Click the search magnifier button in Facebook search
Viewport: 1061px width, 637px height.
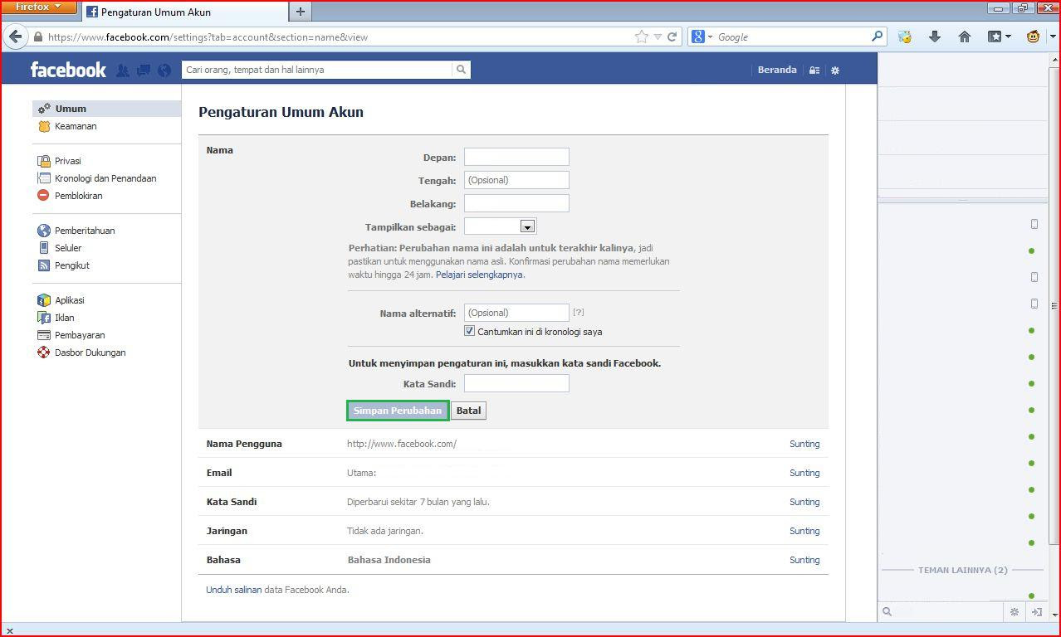[x=461, y=70]
